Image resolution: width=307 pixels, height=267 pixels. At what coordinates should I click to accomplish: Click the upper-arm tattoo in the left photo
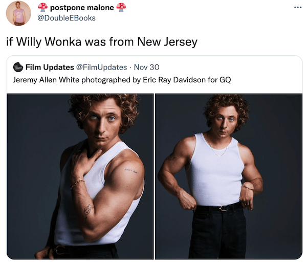[x=131, y=170]
